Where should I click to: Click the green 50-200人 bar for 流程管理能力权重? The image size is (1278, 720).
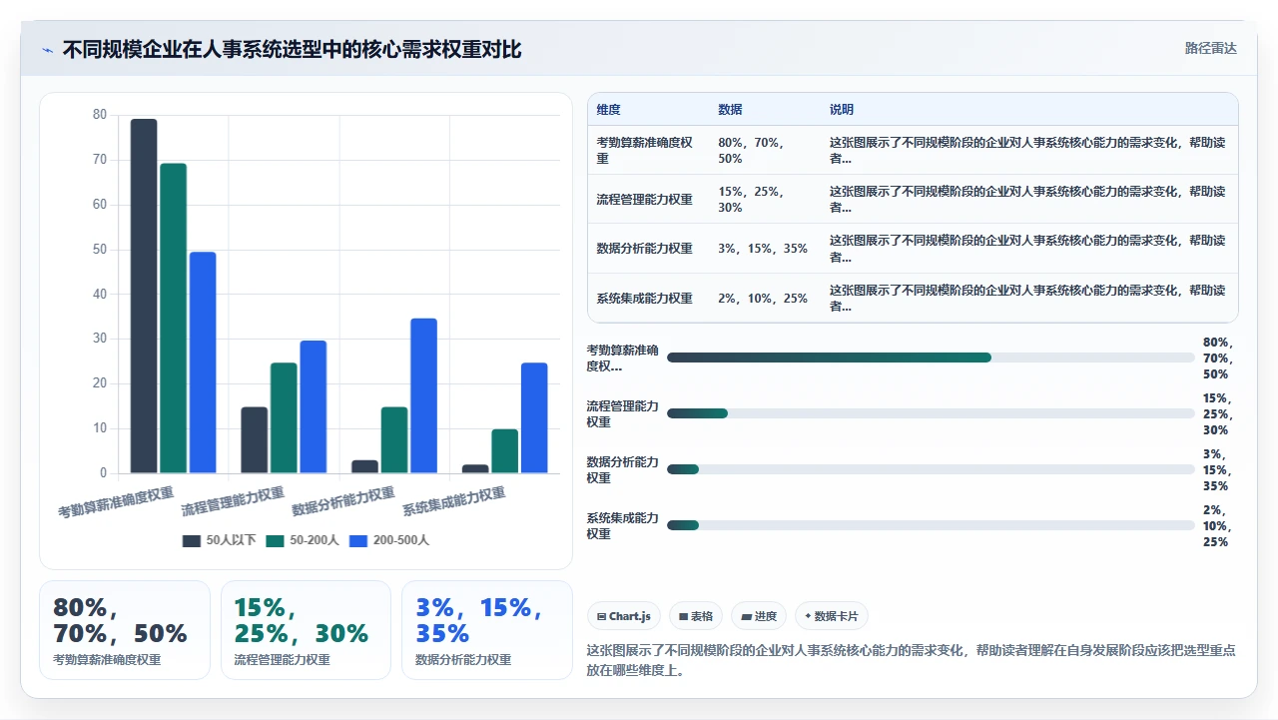coord(284,417)
